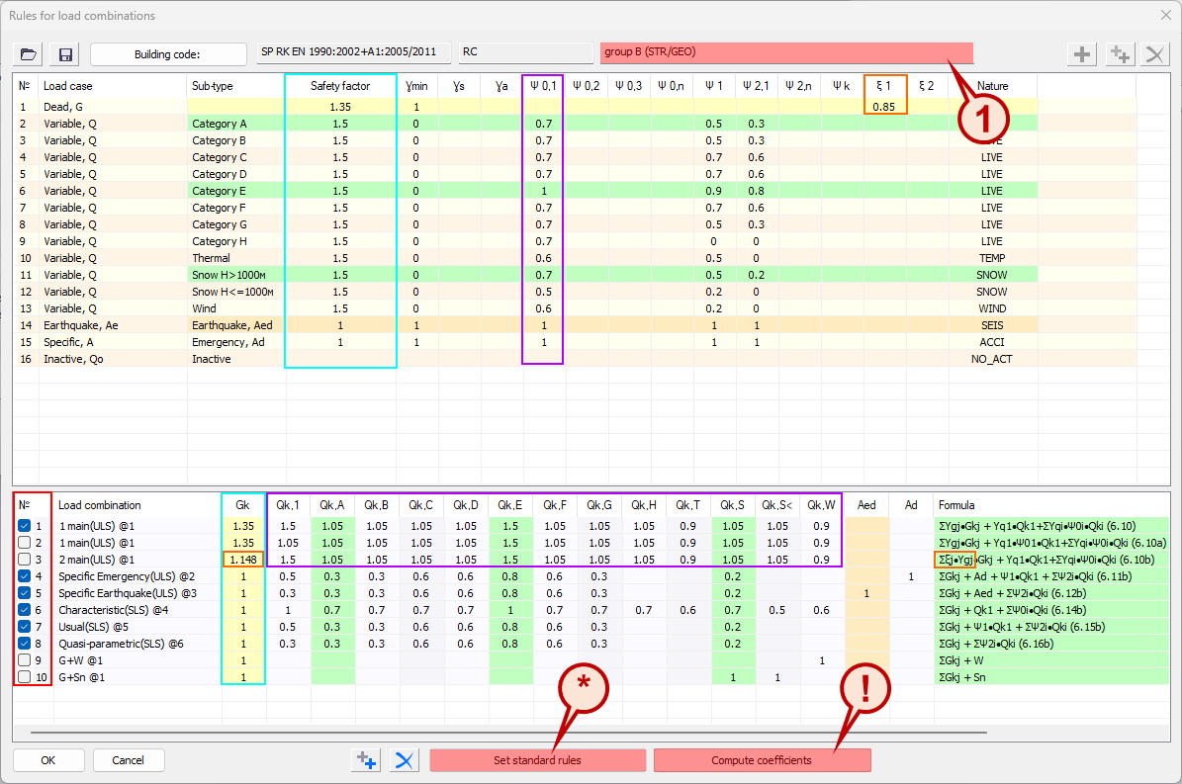Delete combination using the blue X icon
This screenshot has width=1182, height=784.
[404, 760]
